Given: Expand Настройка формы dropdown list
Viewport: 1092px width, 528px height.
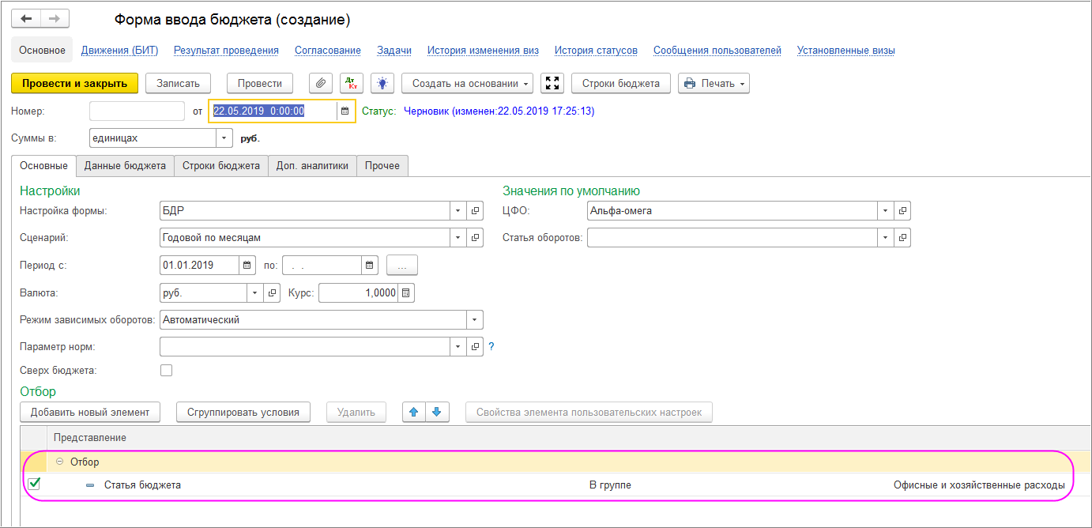Looking at the screenshot, I should pos(459,211).
